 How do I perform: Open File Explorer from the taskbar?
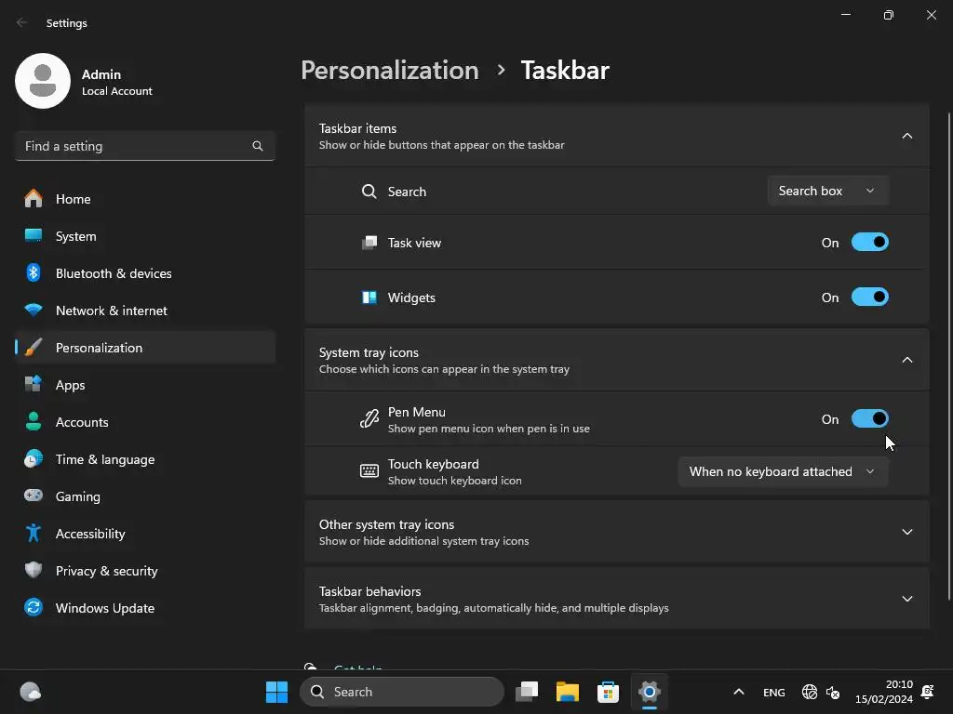(x=567, y=692)
